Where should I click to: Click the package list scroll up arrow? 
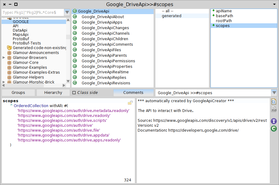pos(68,20)
